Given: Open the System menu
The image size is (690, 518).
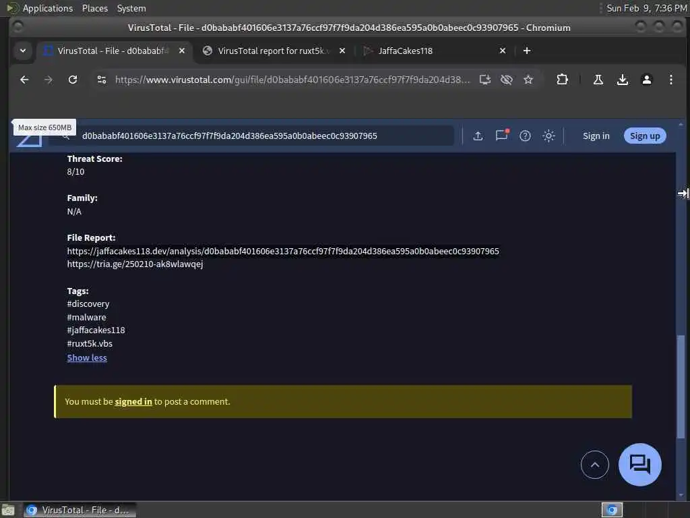Looking at the screenshot, I should coord(131,8).
